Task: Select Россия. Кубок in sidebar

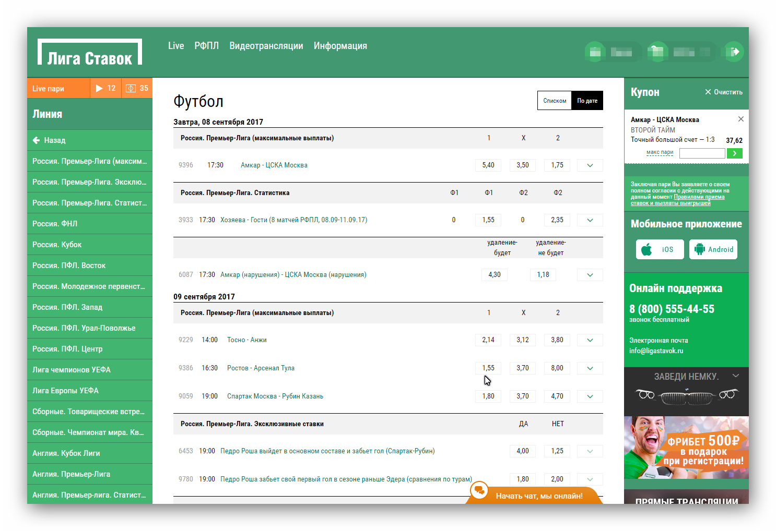Action: pos(90,245)
